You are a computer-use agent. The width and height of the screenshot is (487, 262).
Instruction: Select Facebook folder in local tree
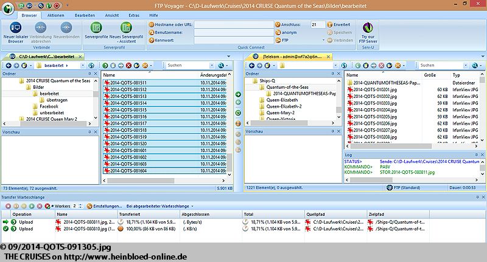49,106
